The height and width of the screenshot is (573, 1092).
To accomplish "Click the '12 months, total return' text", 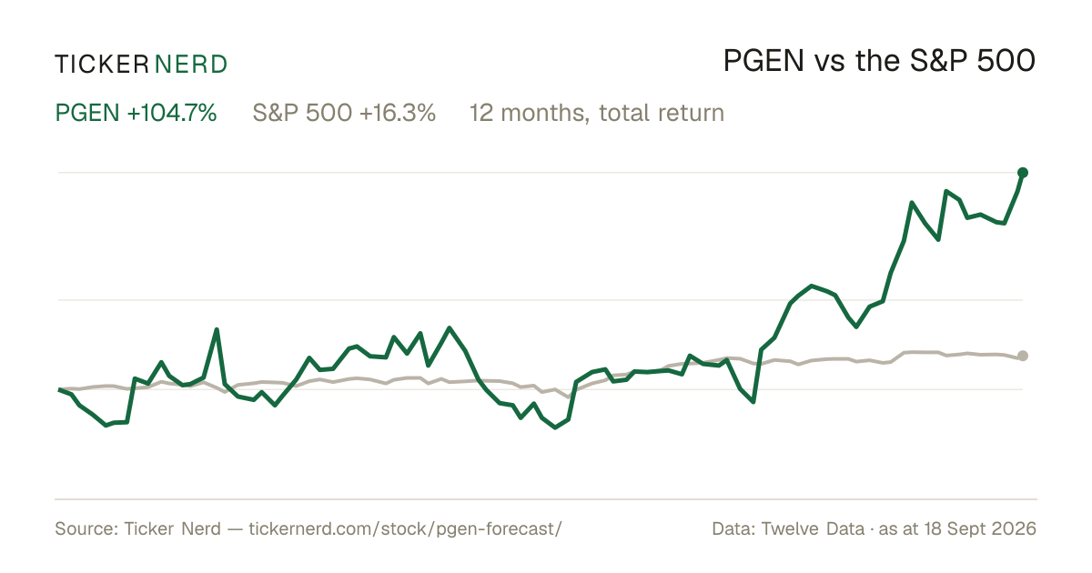I will click(x=597, y=113).
